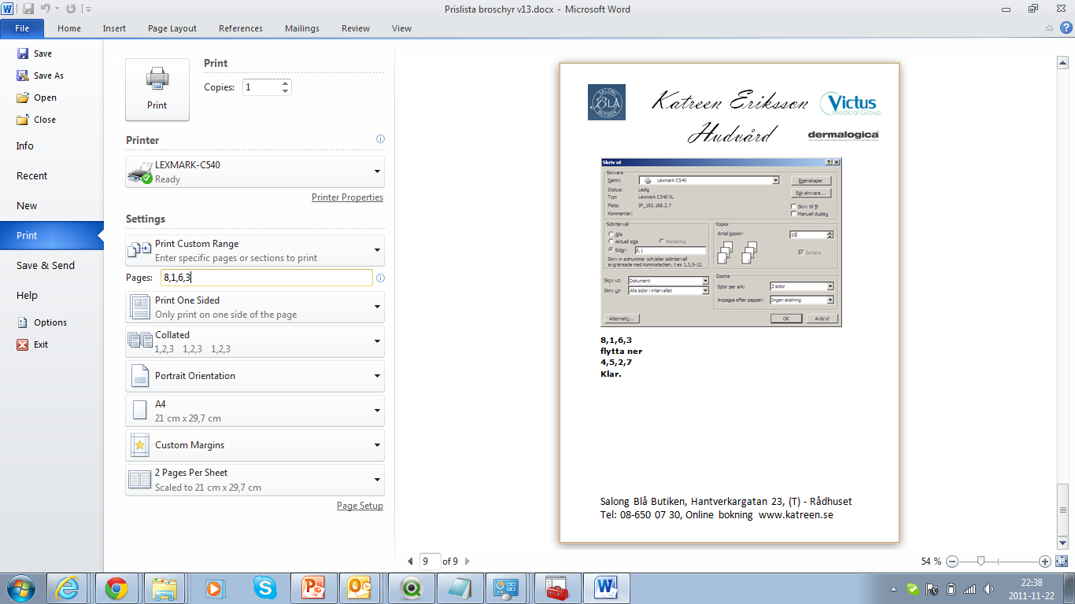Screen dimensions: 1075x604
Task: Click the current page number box
Action: pos(430,562)
